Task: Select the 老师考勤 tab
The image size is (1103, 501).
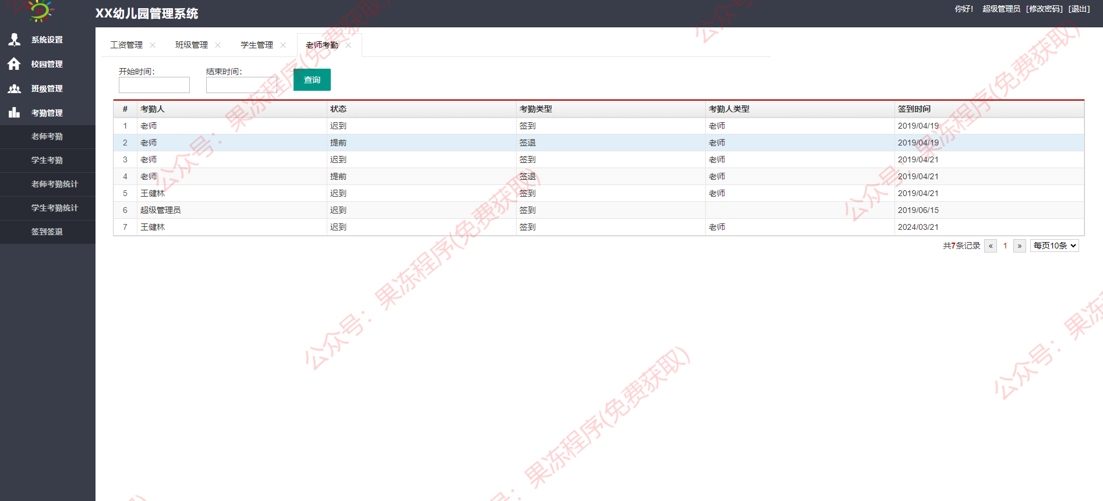Action: tap(322, 45)
